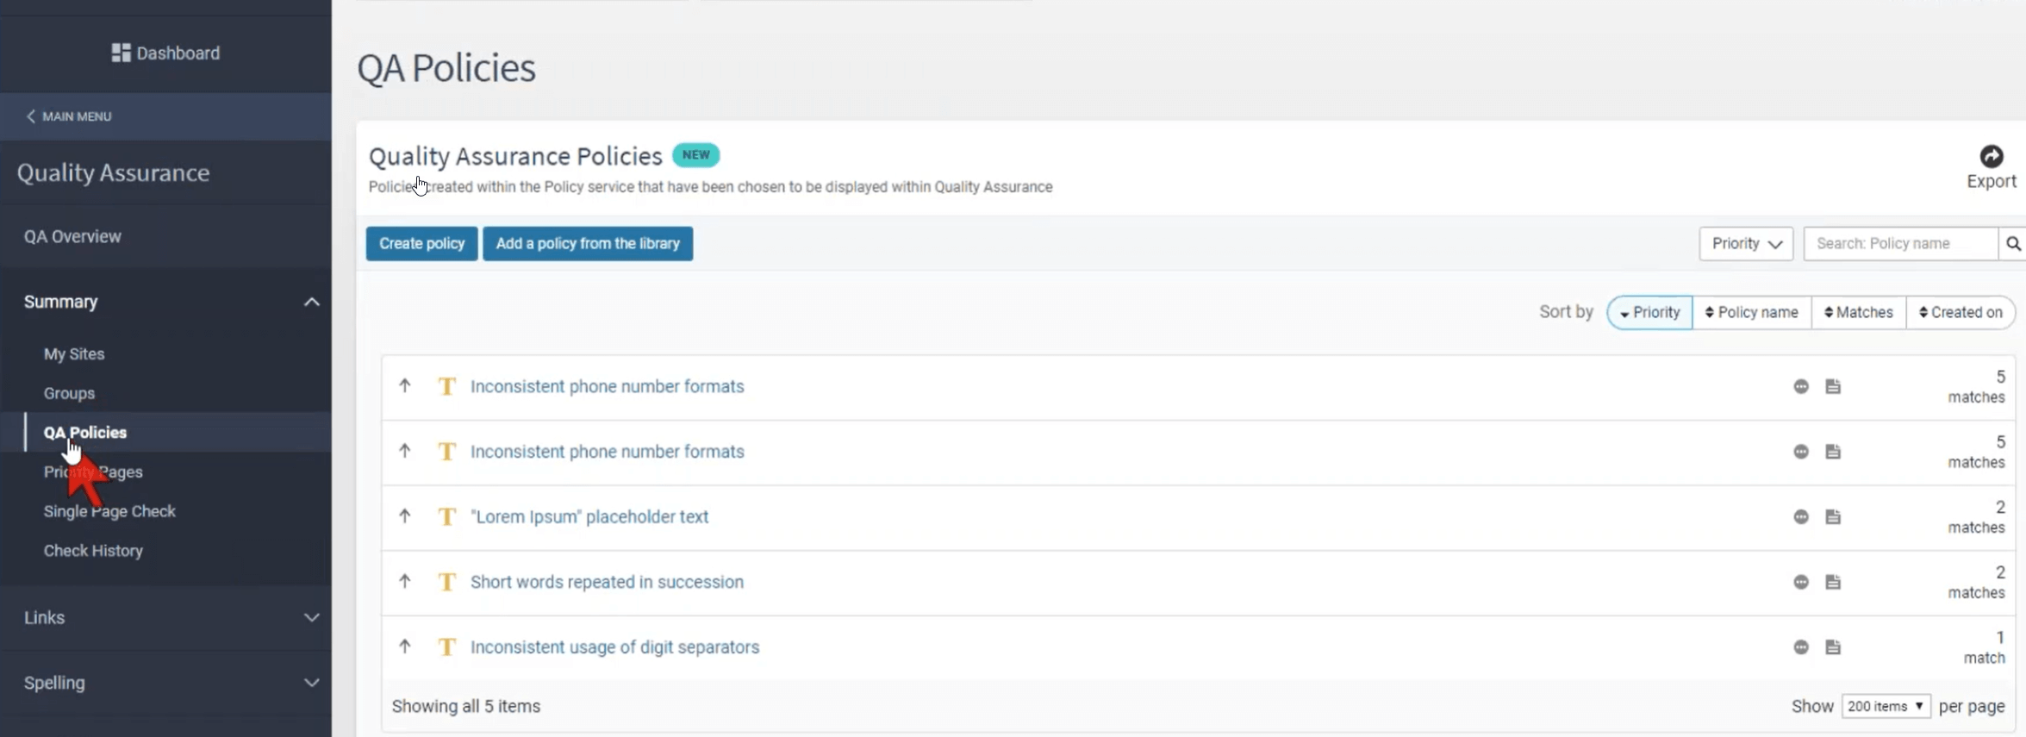2026x737 pixels.
Task: Click Add a policy from the library
Action: coord(587,244)
